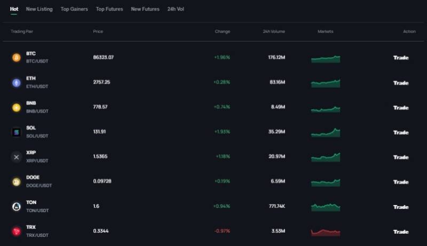427x246 pixels.
Task: Click the ETH price 2757.25
Action: tap(101, 82)
